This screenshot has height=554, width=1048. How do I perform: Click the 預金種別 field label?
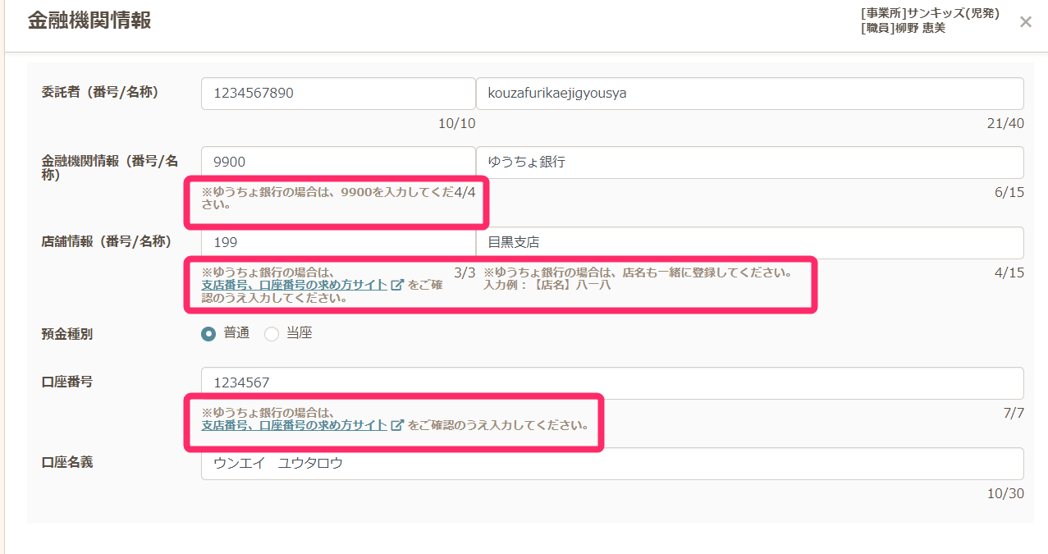coord(67,334)
